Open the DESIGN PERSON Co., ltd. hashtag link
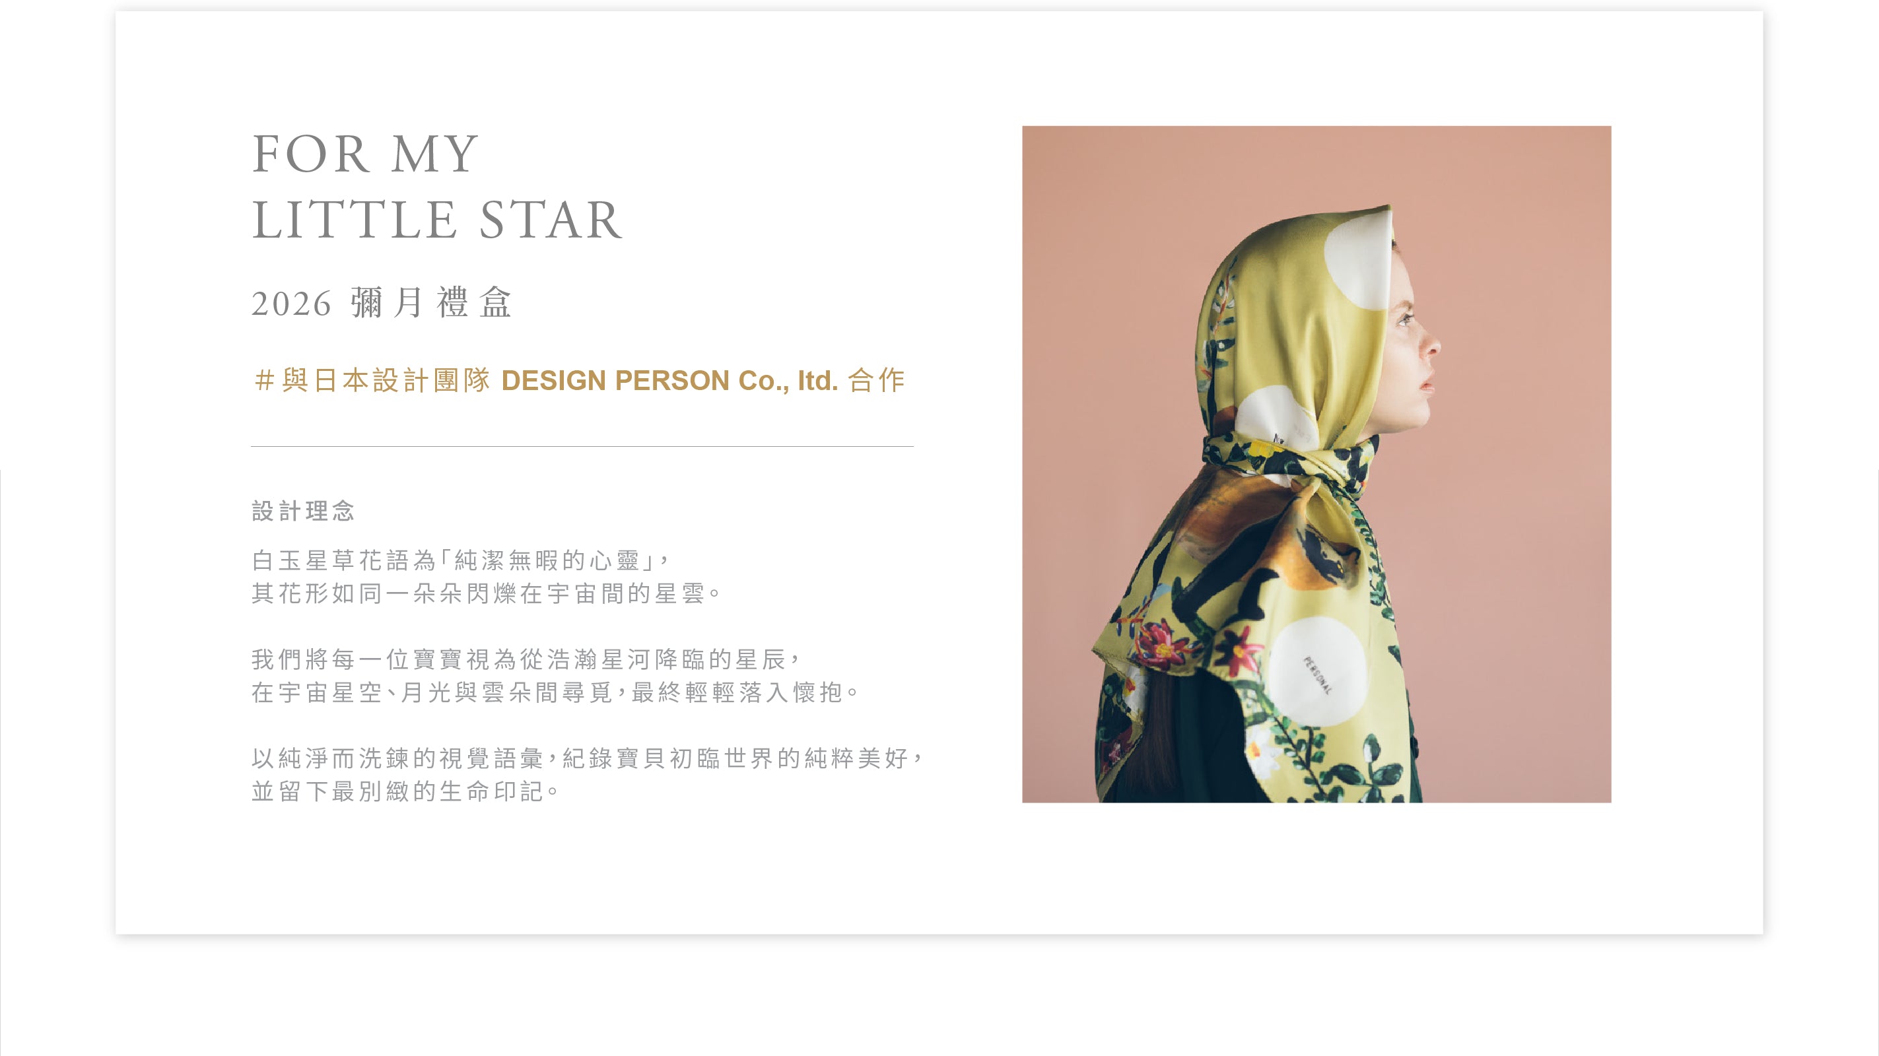Image resolution: width=1879 pixels, height=1056 pixels. [669, 380]
